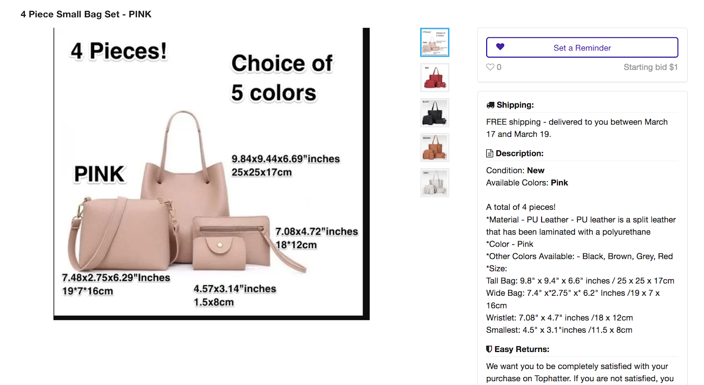The height and width of the screenshot is (385, 704).
Task: Click the shipping truck icon
Action: (x=490, y=105)
